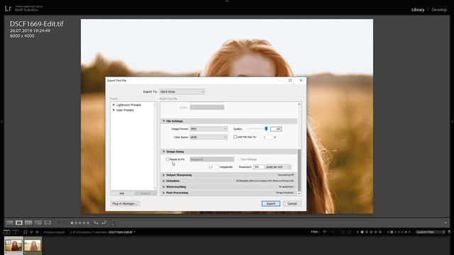Open Survey view from toolbar
Image resolution: width=454 pixels, height=255 pixels.
(38, 223)
